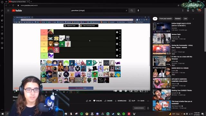Open History clock icon in sidebar
This screenshot has width=206, height=116.
coord(2,38)
